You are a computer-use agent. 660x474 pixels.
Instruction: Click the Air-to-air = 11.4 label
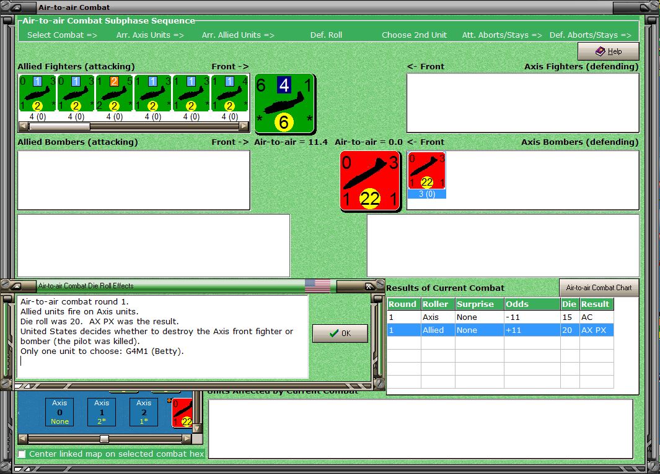tap(291, 142)
